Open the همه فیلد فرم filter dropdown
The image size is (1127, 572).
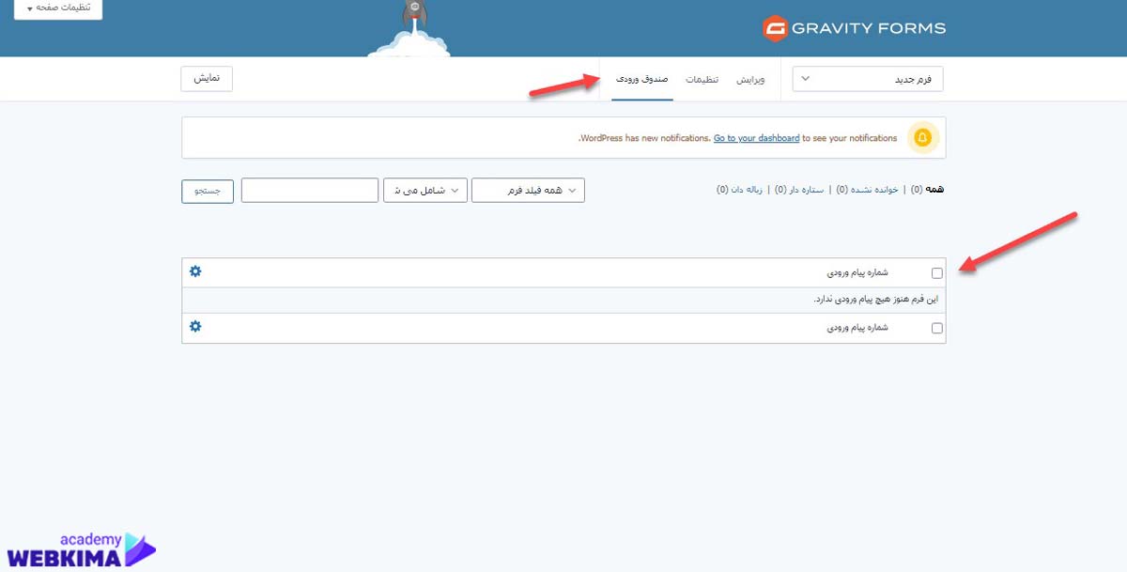coord(528,190)
